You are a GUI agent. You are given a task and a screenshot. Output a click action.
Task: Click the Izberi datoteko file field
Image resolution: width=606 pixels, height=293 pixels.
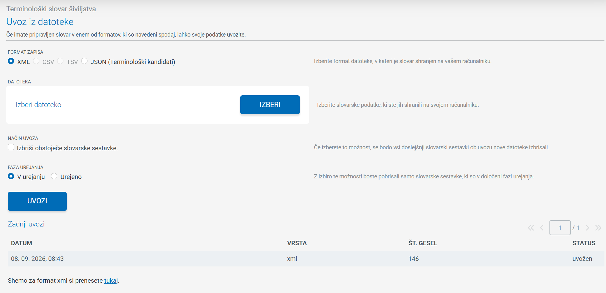tap(38, 105)
